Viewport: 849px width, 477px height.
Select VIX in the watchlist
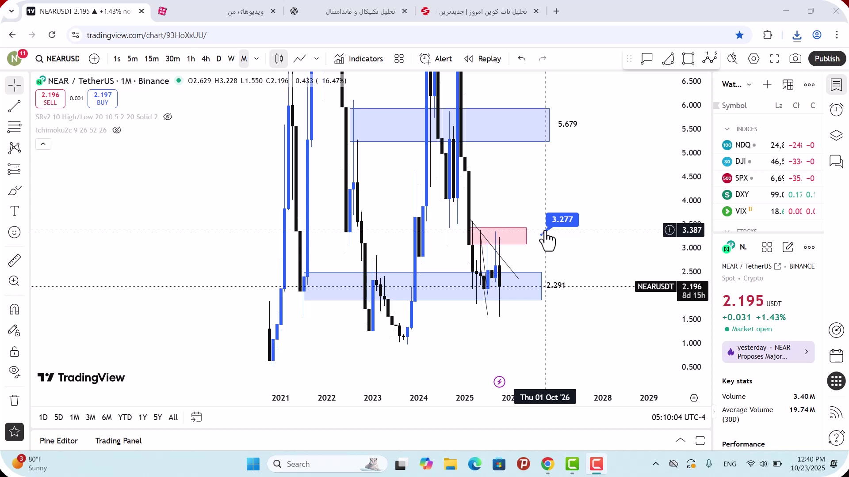769,211
